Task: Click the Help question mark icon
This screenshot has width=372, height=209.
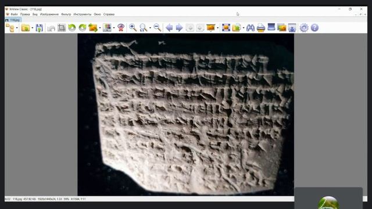Action: point(314,28)
